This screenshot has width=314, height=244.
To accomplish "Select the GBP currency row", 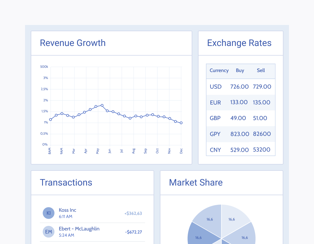I will click(x=241, y=118).
